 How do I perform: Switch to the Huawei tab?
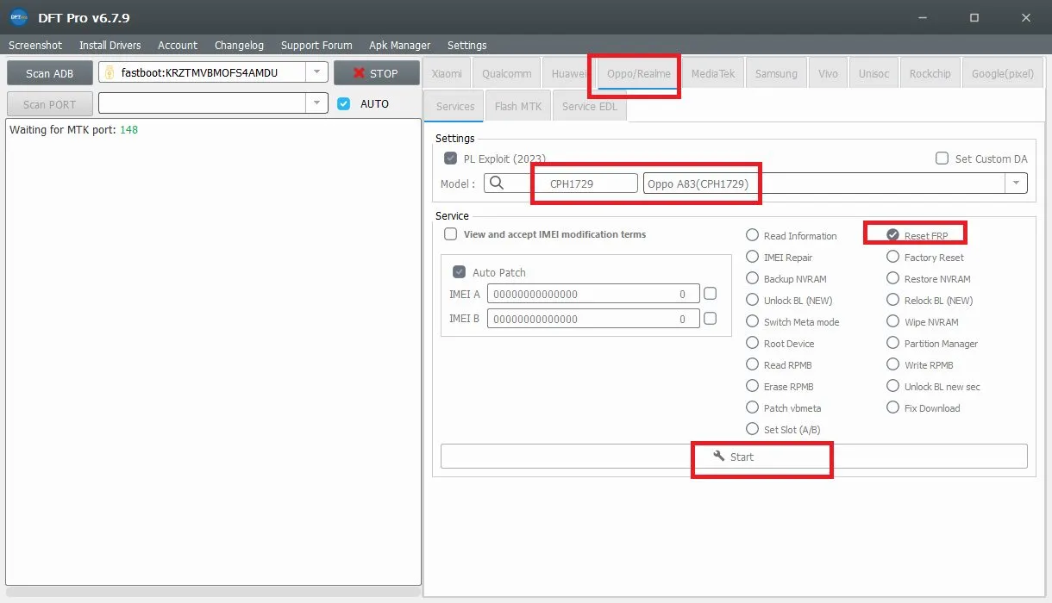point(569,73)
